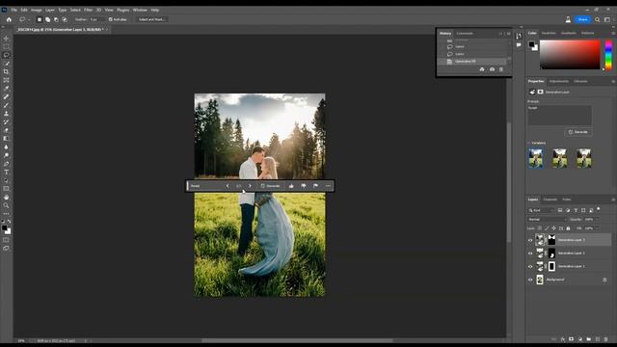Screen dimensions: 617x347
Task: Click the flag report icon in taskbar
Action: [x=315, y=186]
